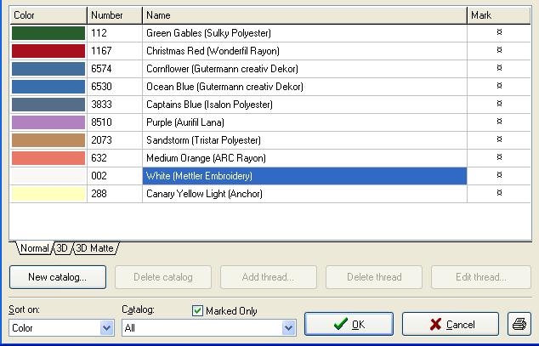Toggle mark for Ocean Blue thread
The width and height of the screenshot is (539, 346).
click(500, 86)
